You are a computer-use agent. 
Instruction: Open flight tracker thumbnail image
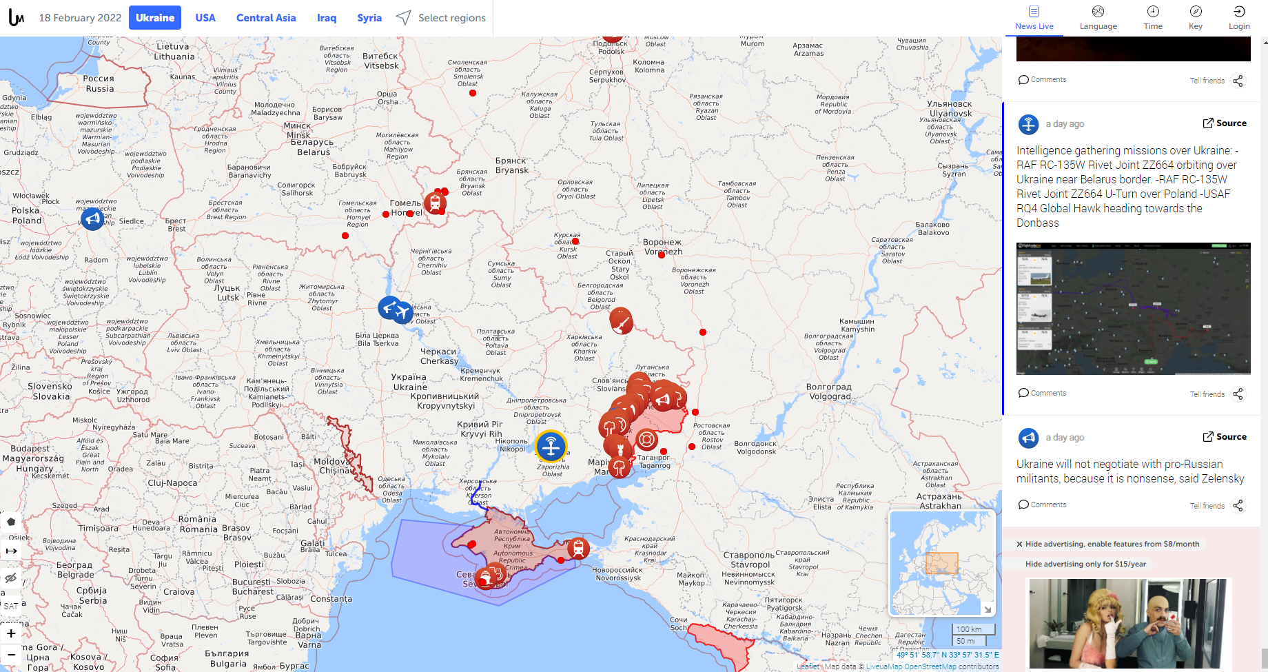point(1133,309)
